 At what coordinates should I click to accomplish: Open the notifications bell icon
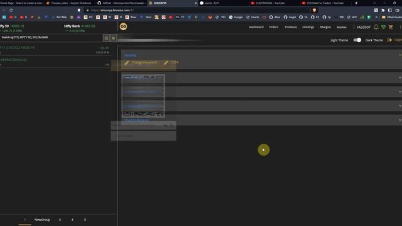pyautogui.click(x=376, y=27)
